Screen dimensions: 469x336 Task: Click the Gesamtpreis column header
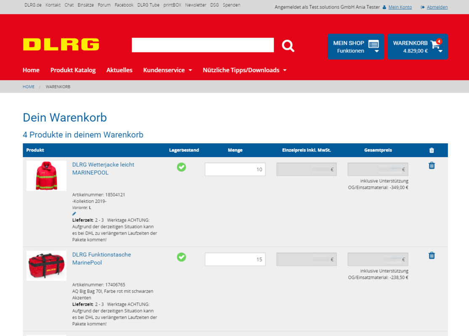[x=378, y=150]
